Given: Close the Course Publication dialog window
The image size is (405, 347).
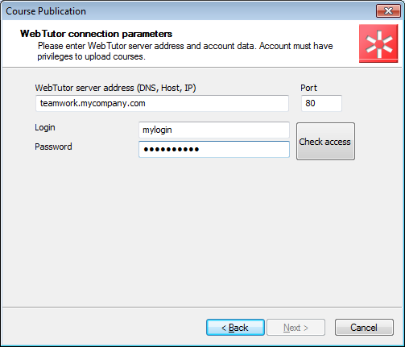Looking at the screenshot, I should 388,11.
